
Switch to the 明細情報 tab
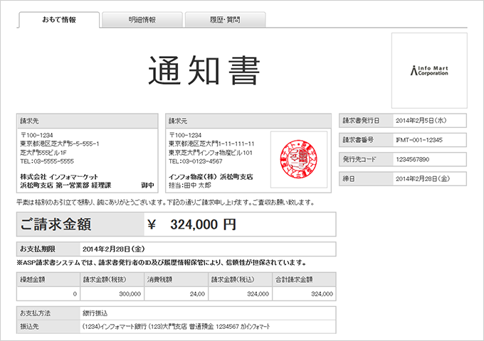pyautogui.click(x=142, y=20)
